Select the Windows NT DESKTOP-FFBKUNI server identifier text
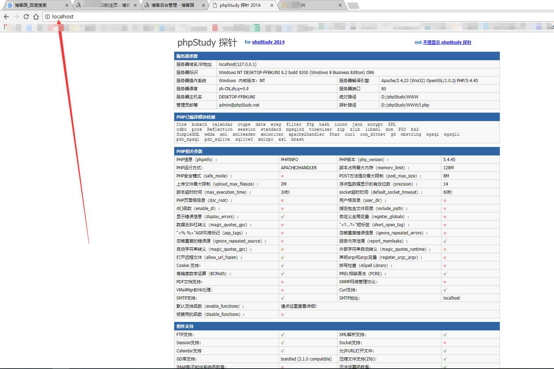This screenshot has height=369, width=554. [296, 73]
